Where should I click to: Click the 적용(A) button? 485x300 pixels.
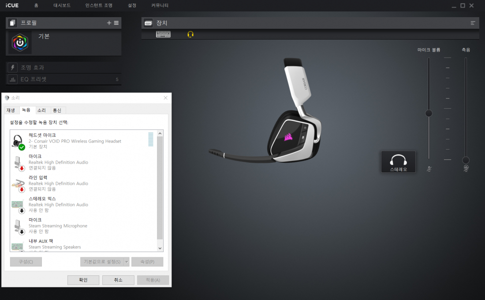click(x=153, y=280)
